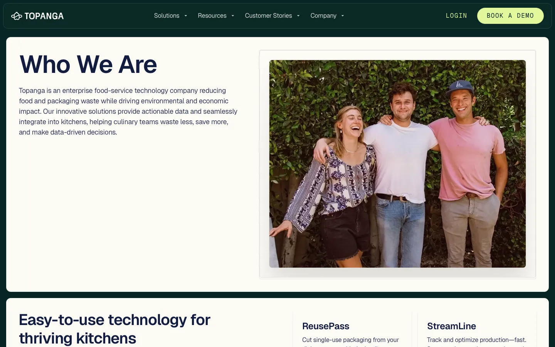Expand the Customer Stories dropdown arrow

(x=298, y=16)
